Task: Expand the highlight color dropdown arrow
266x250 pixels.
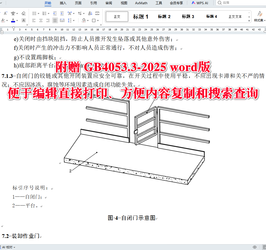Action: [7, 21]
